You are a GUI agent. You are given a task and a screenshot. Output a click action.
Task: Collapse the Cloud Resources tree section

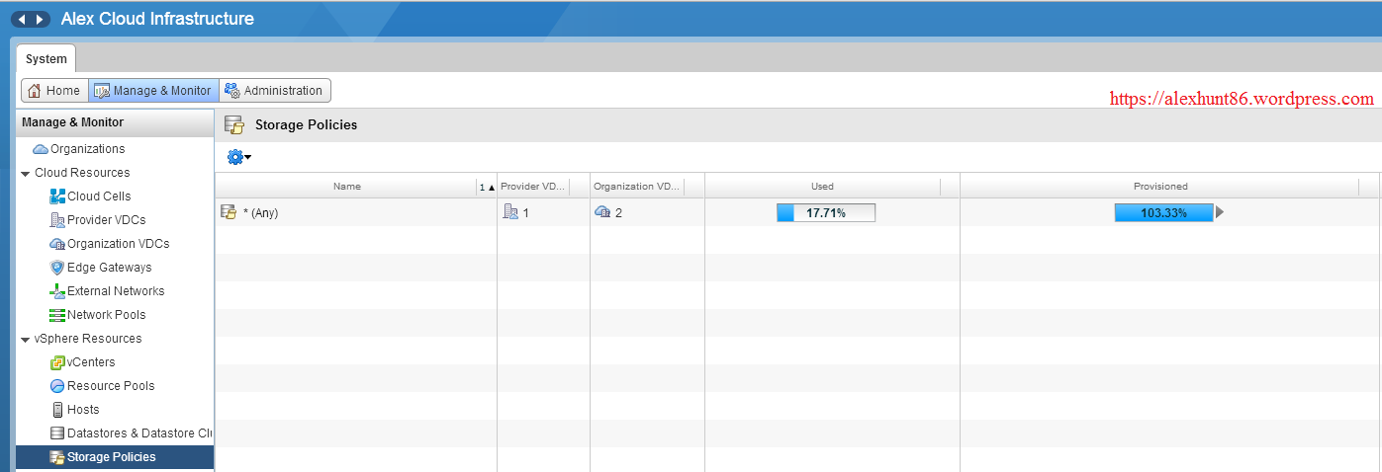point(25,173)
